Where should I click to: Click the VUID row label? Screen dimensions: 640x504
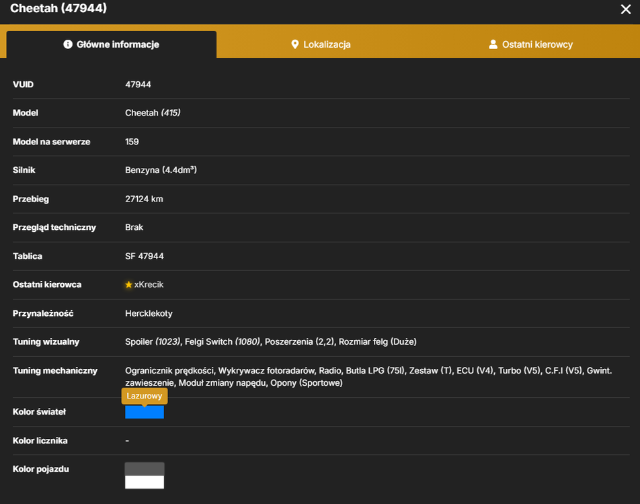(x=23, y=85)
